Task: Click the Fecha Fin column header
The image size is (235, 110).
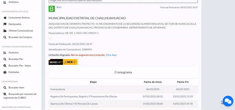Action: (x=183, y=82)
